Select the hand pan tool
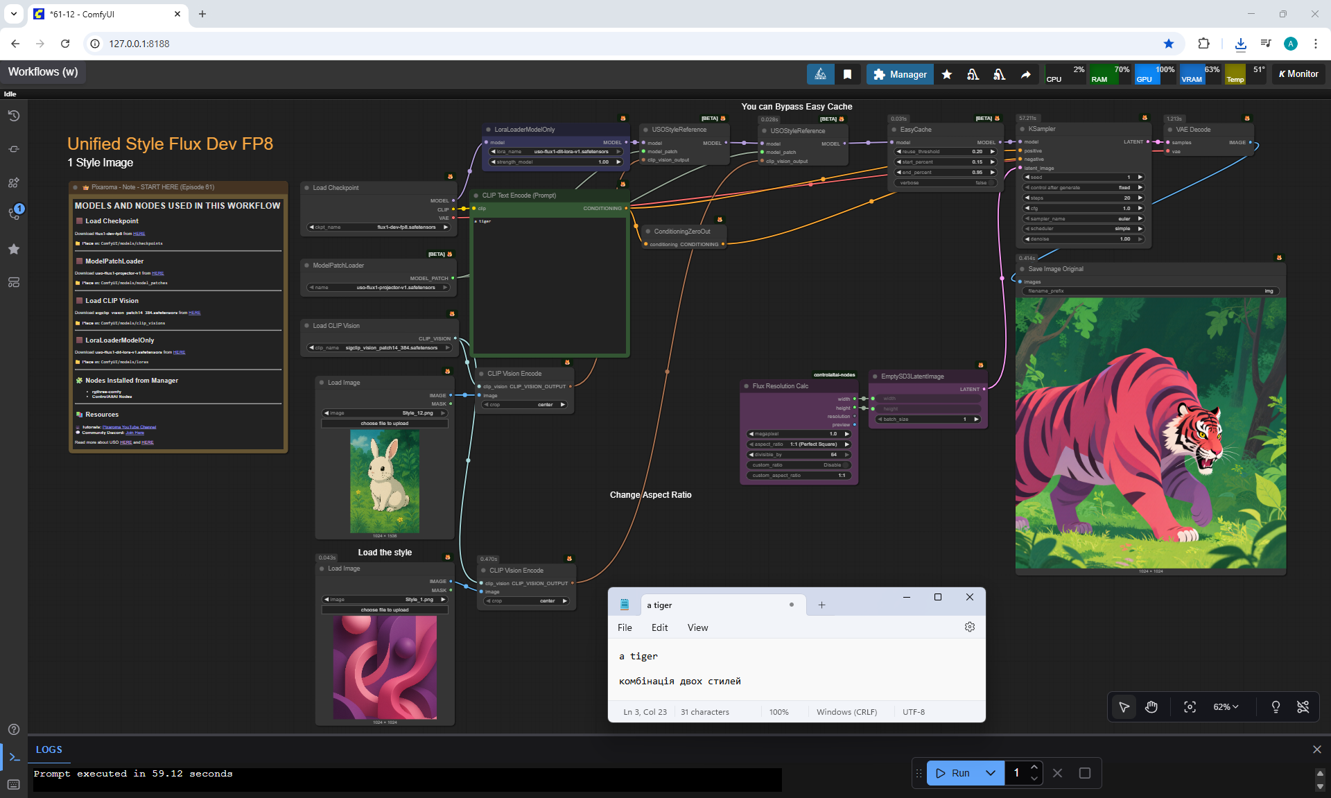Viewport: 1331px width, 798px height. (1151, 706)
